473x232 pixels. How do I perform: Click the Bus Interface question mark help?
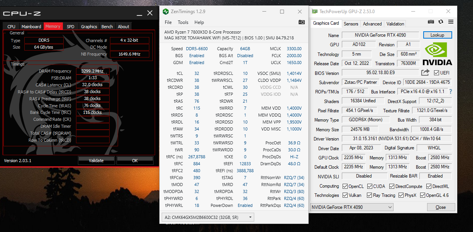450,91
